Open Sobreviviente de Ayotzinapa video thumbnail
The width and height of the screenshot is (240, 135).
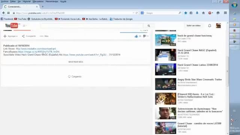(x=166, y=113)
